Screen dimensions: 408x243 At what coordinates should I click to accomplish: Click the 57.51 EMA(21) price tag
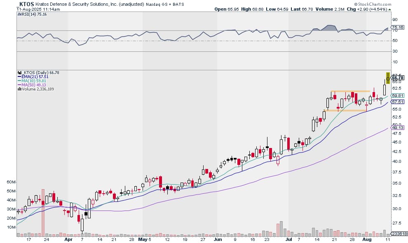click(398, 102)
